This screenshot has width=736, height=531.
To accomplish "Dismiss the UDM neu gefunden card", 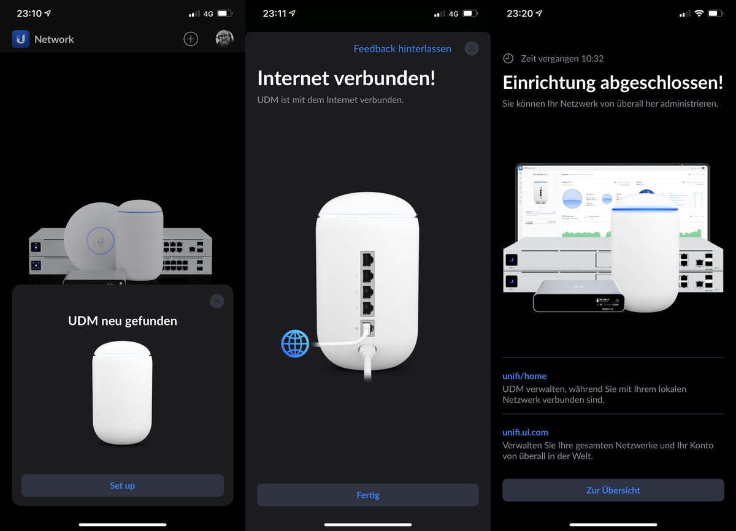I will 217,301.
